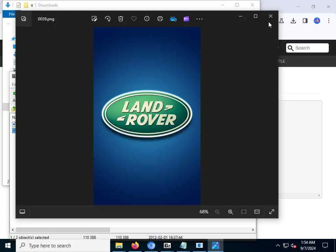Click the 7-Zip horizontal scrollbar thumb

(63, 230)
